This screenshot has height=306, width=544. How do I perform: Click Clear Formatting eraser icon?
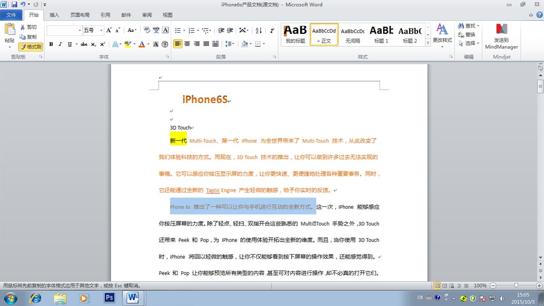coord(147,30)
